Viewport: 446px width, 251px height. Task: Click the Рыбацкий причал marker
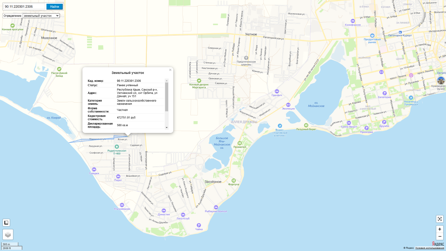216,207
